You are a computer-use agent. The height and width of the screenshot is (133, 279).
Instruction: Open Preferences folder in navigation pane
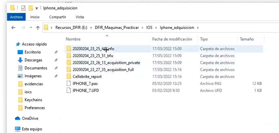point(35,108)
